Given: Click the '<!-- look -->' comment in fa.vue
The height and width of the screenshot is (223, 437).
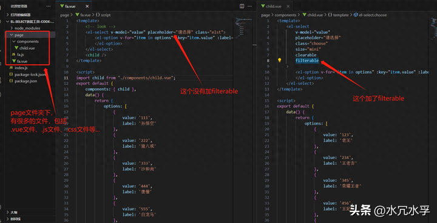Looking at the screenshot, I should pyautogui.click(x=100, y=27).
